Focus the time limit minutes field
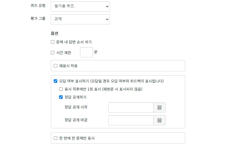The width and height of the screenshot is (243, 146). pos(86,52)
